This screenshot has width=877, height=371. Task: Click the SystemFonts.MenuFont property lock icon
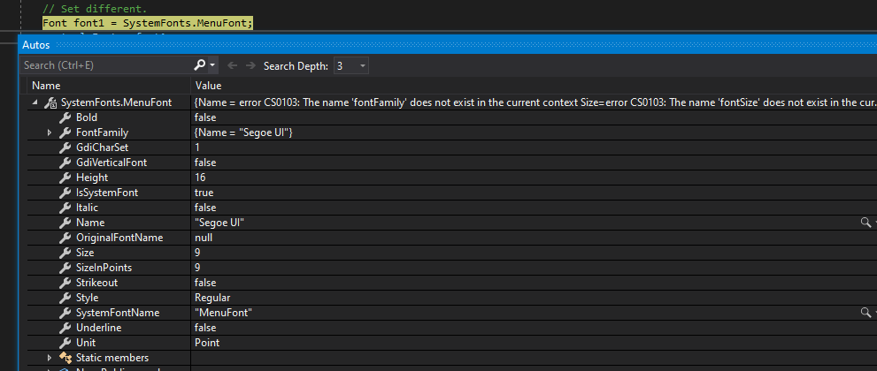point(50,103)
